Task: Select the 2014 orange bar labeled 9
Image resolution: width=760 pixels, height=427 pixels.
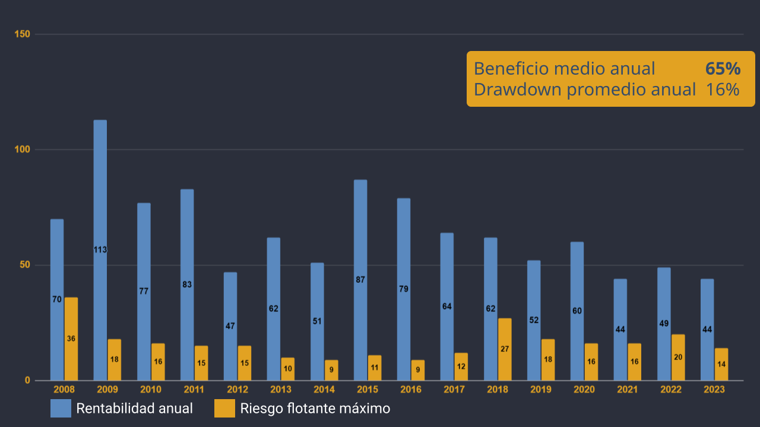Action: coord(331,370)
